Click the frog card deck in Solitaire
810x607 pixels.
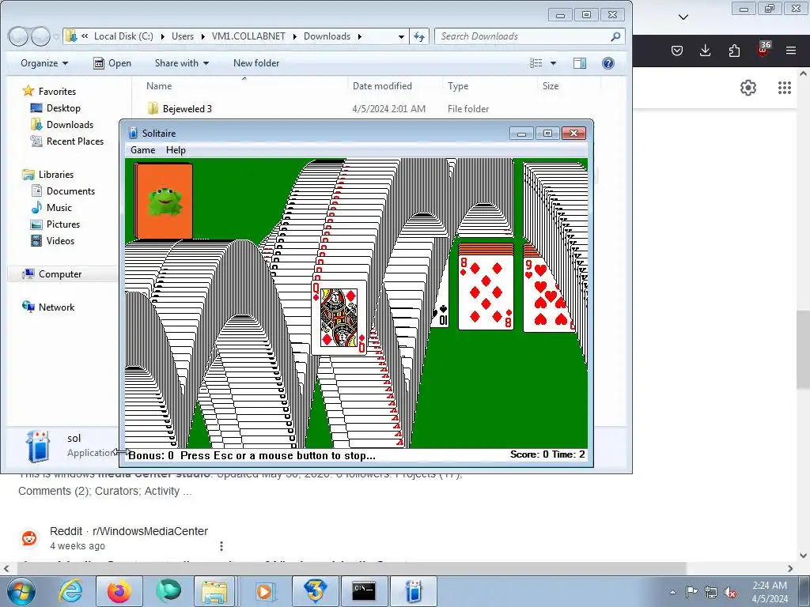tap(164, 202)
